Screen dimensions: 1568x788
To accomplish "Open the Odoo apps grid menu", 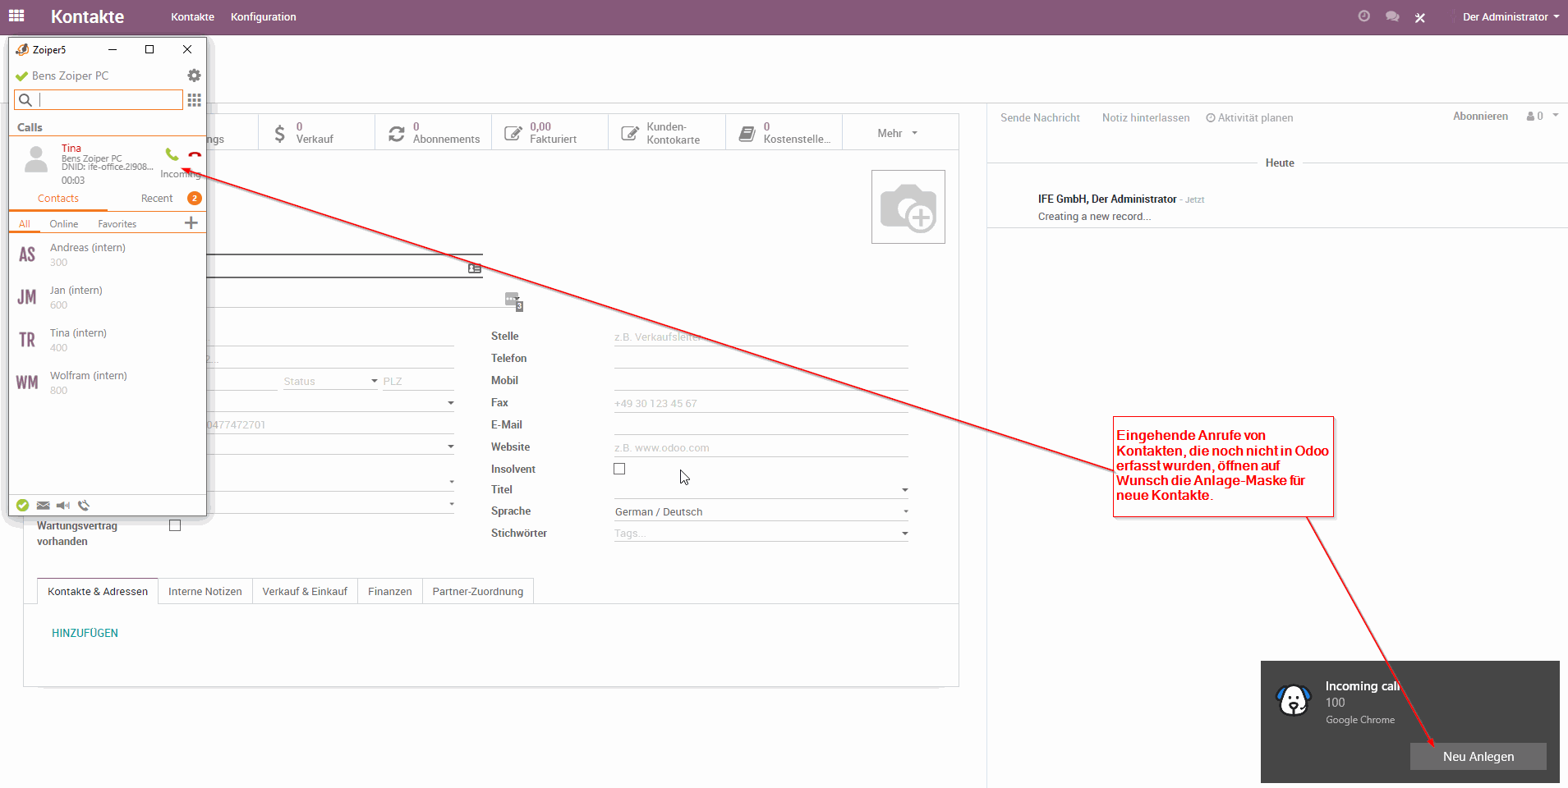I will click(16, 16).
